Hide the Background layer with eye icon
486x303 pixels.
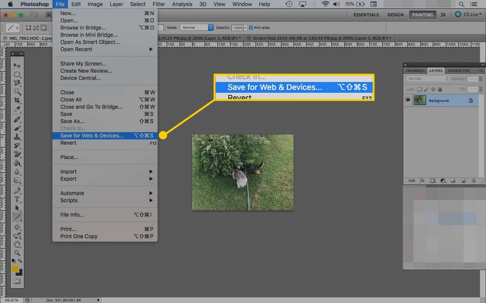(408, 100)
